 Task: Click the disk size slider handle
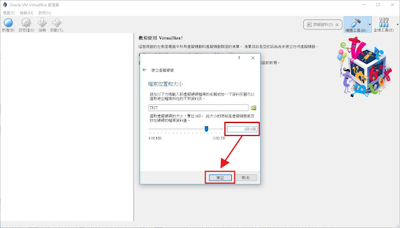(206, 129)
